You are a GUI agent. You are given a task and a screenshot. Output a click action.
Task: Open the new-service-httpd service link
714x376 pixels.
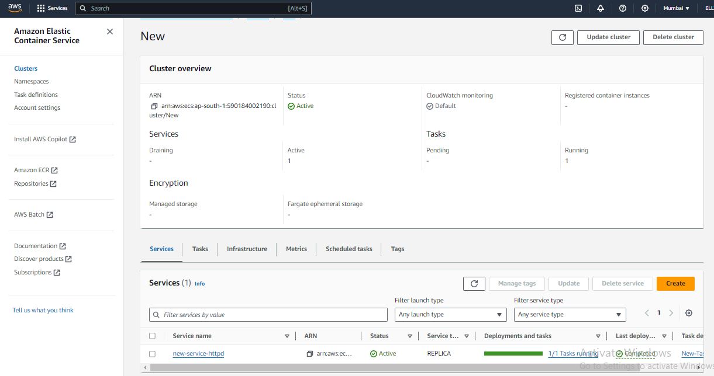[198, 354]
